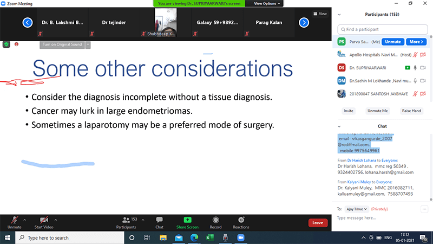Click the Participants icon in toolbar

point(127,222)
